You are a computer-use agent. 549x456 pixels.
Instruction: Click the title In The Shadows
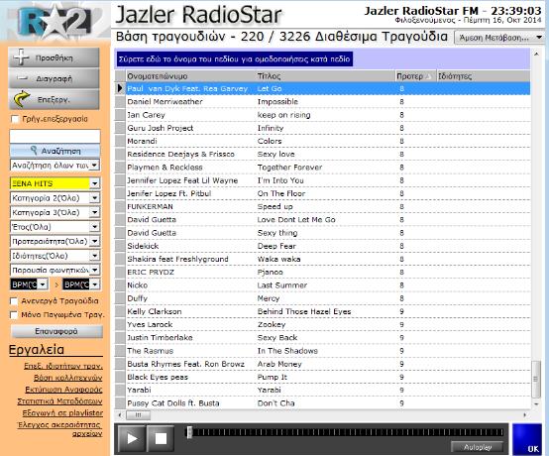coord(287,351)
